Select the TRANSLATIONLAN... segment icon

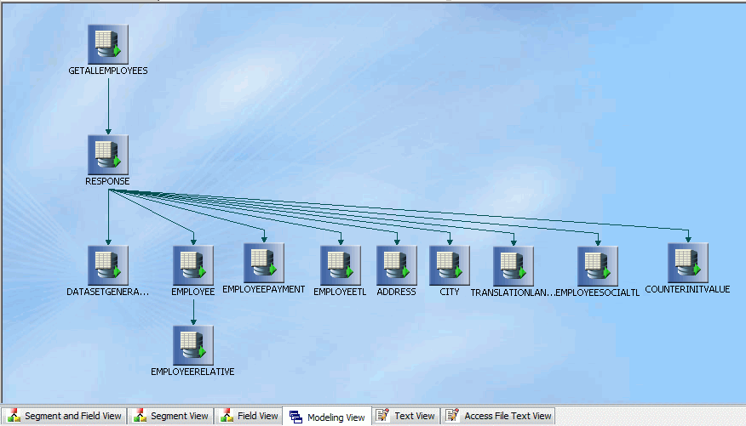[x=514, y=265]
